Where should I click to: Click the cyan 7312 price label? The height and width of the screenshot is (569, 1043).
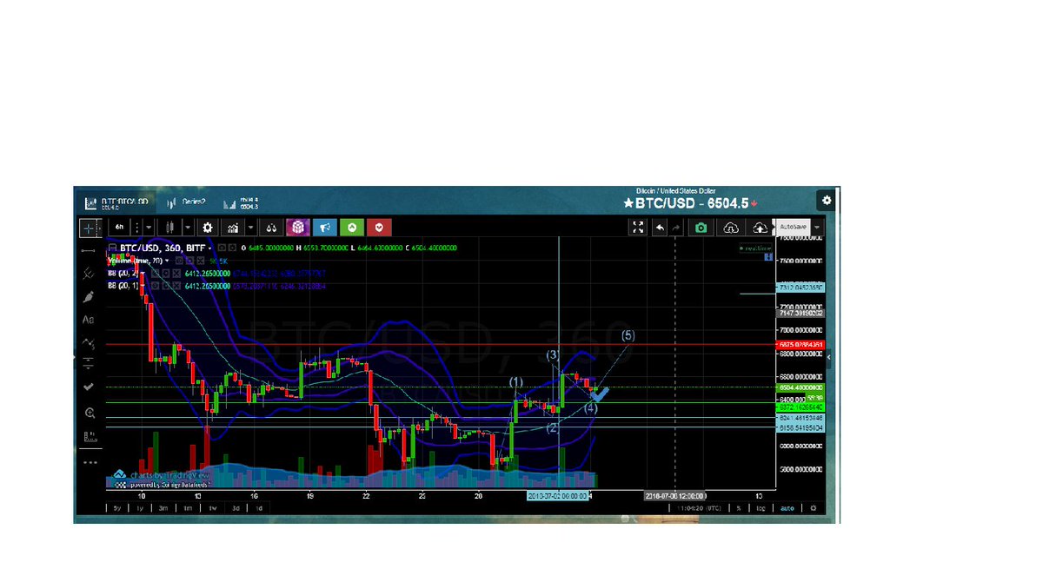click(801, 287)
